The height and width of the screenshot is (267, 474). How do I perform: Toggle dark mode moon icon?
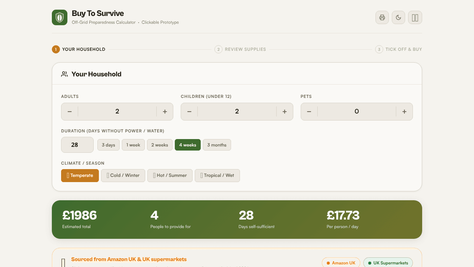[398, 17]
